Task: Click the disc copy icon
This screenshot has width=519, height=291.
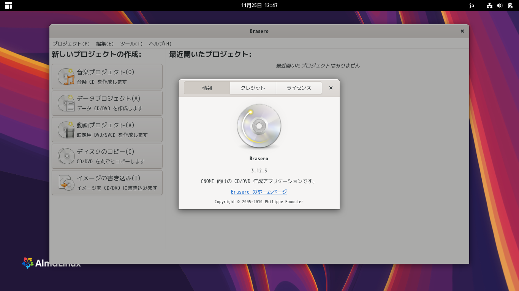Action: pos(66,156)
